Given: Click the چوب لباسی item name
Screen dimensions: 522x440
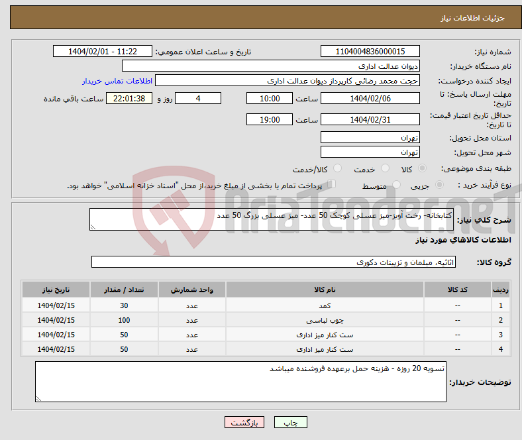Looking at the screenshot, I should [x=325, y=320].
